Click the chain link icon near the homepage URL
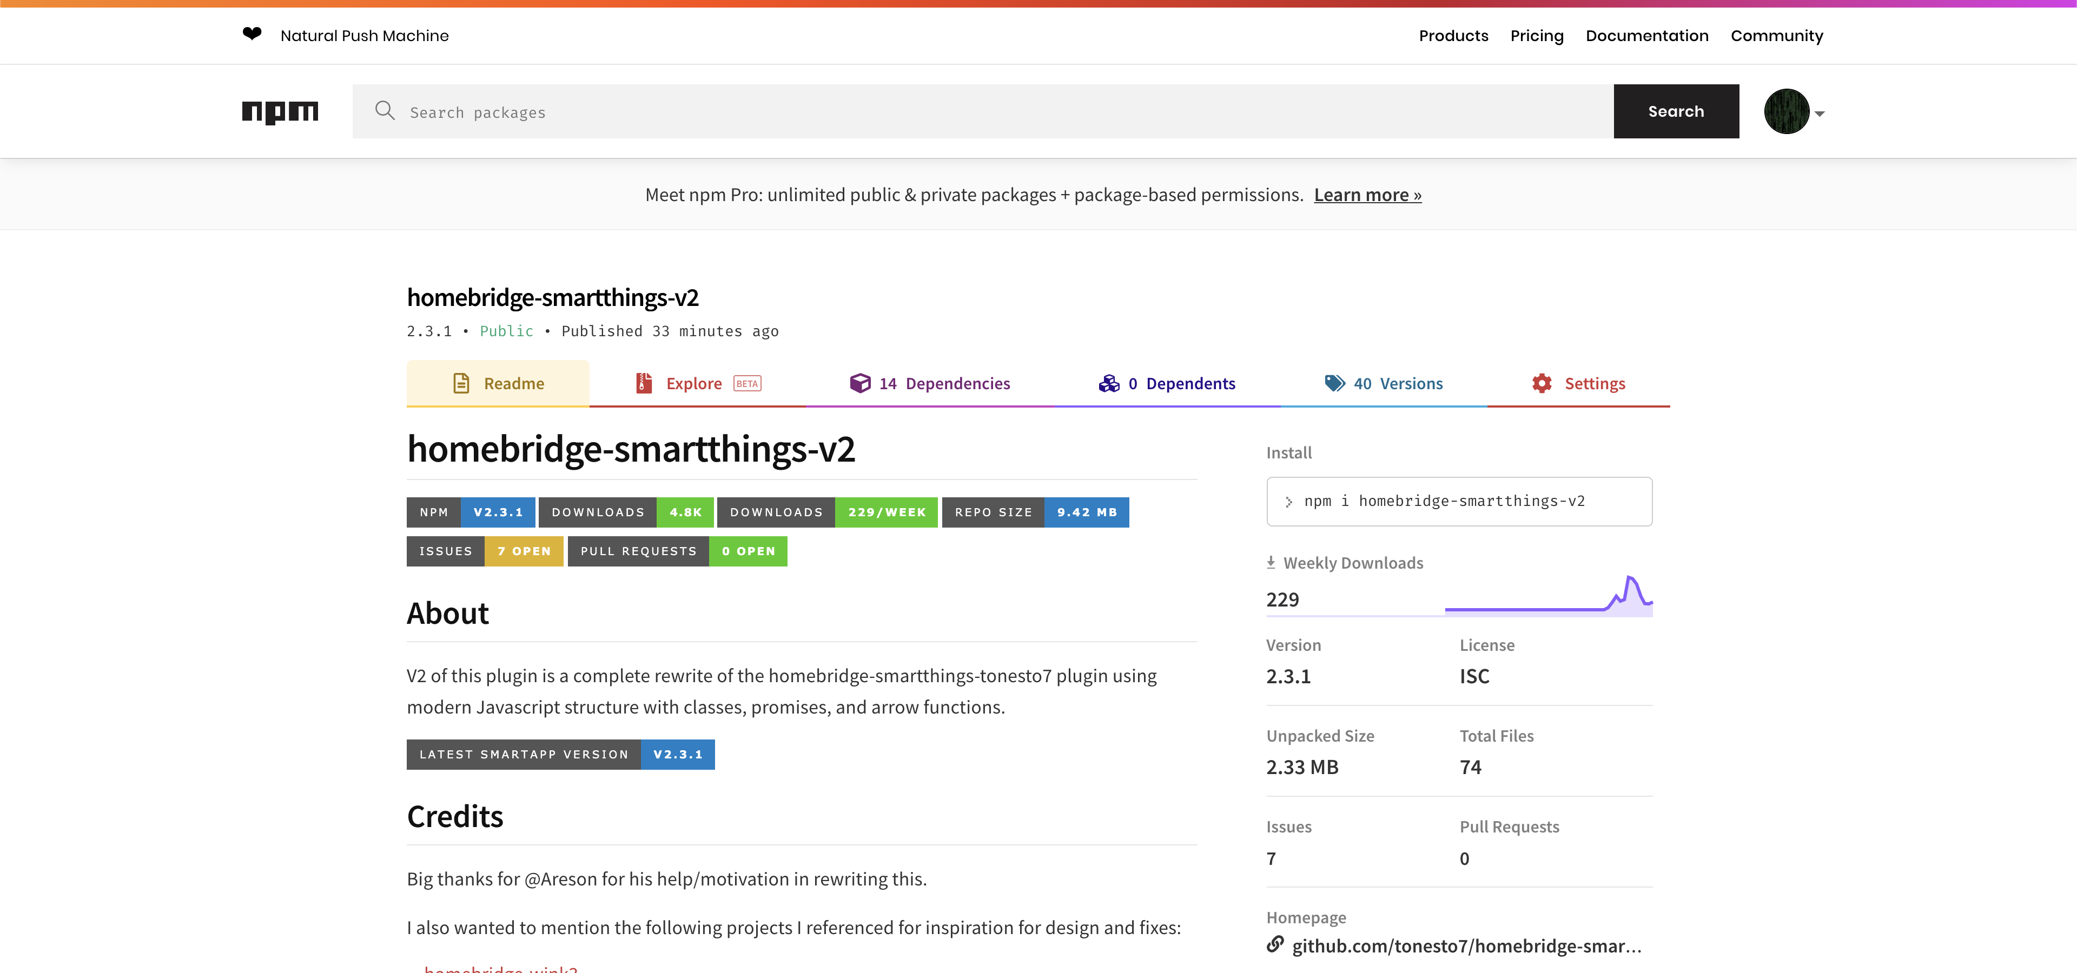 [x=1275, y=945]
